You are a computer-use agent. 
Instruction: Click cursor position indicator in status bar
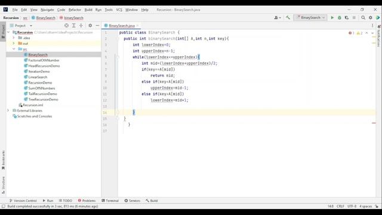pos(330,206)
